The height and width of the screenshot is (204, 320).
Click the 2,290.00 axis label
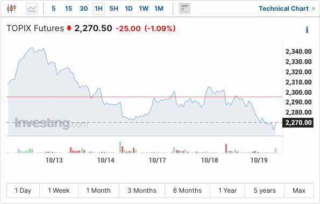pyautogui.click(x=298, y=102)
